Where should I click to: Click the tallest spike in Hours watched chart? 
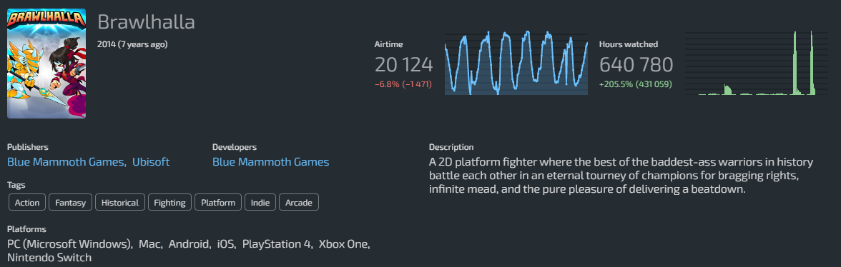pos(812,63)
